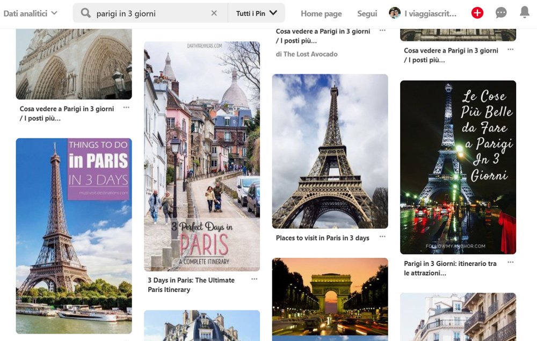Go to Home page
Screen dimensions: 537x341
[x=321, y=13]
